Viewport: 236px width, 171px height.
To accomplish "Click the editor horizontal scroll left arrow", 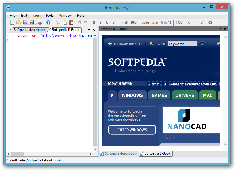I will click(8, 154).
